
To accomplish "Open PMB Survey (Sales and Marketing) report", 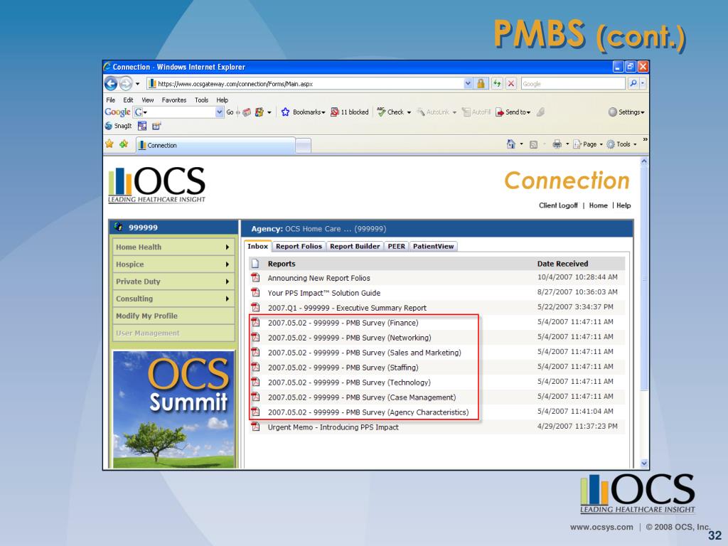I will pyautogui.click(x=365, y=353).
